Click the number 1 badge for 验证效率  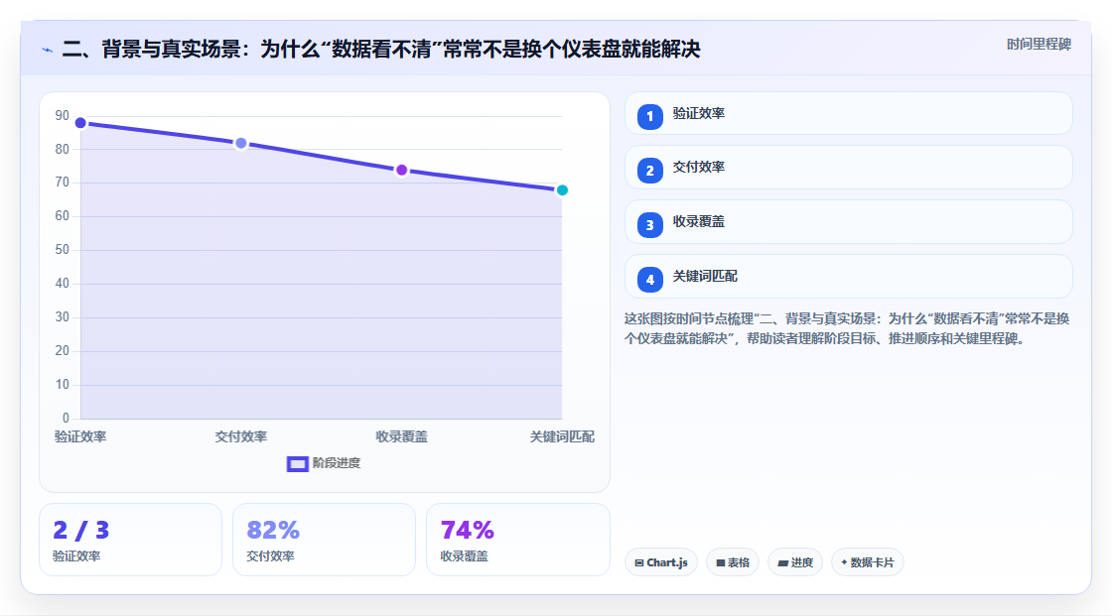649,116
